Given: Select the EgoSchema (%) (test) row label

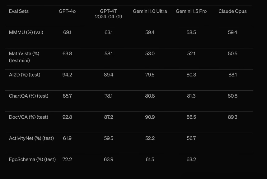Looking at the screenshot, I should [x=32, y=159].
